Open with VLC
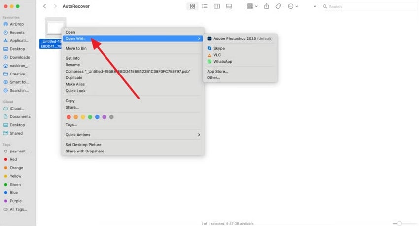This screenshot has height=226, width=419. coord(240,55)
